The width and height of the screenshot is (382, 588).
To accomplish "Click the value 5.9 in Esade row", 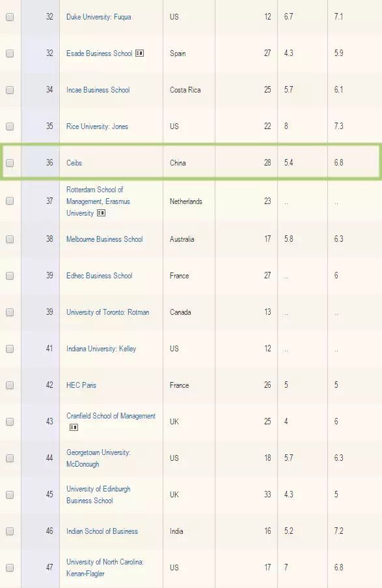I will tap(338, 53).
